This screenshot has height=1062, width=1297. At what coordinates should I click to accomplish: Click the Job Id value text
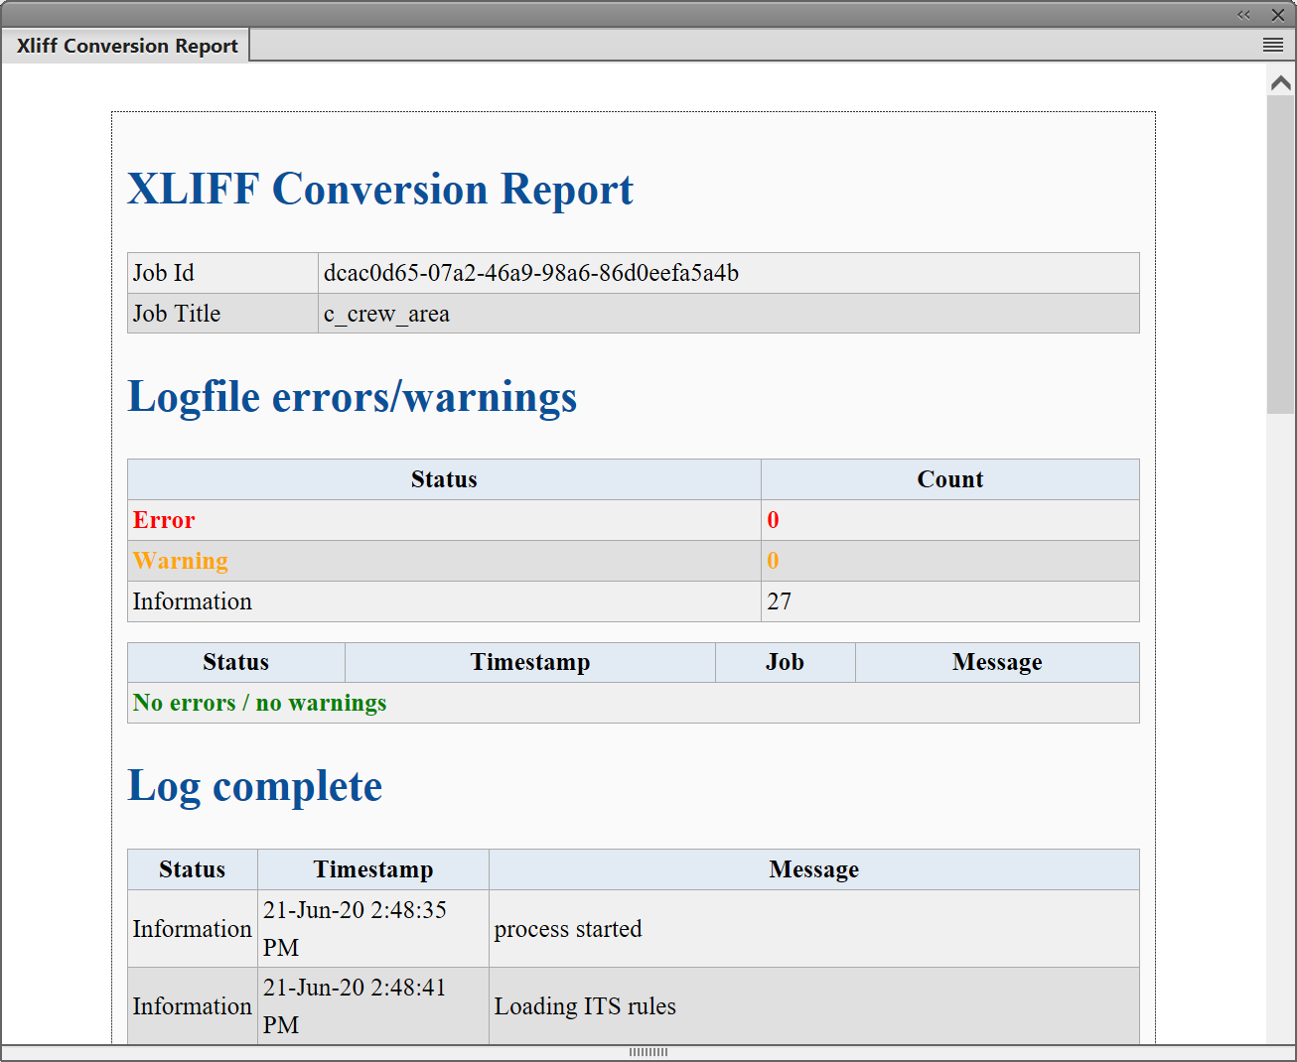[x=531, y=273]
